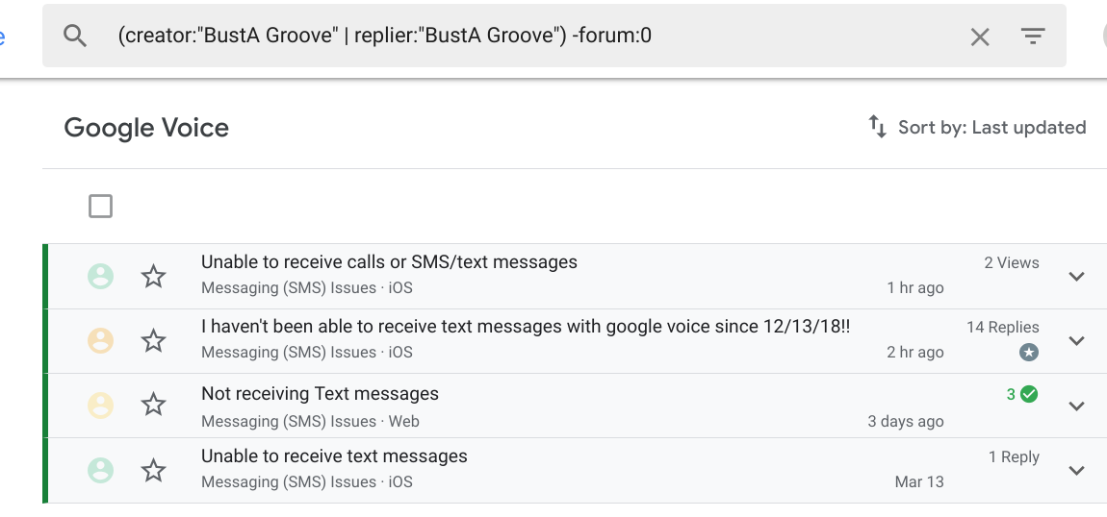This screenshot has width=1107, height=517.
Task: Click '14 Replies' count
Action: click(x=1002, y=327)
